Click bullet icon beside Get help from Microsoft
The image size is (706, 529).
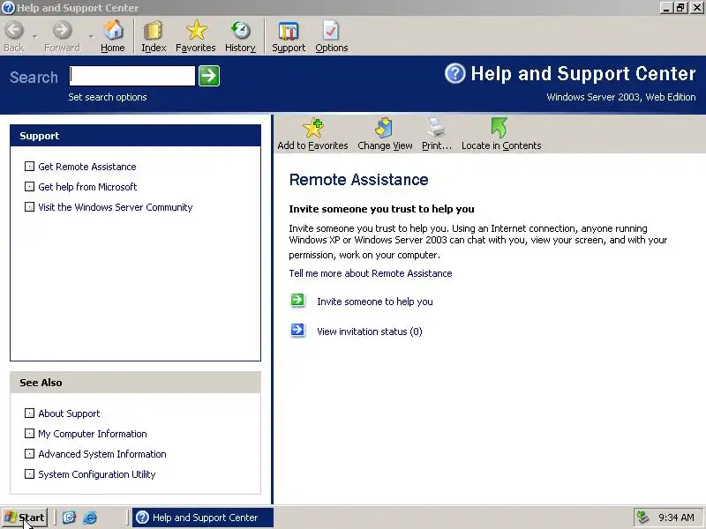[x=29, y=187]
